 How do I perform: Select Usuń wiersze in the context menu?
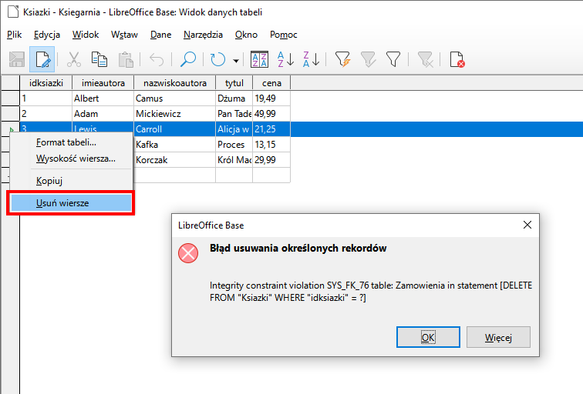tap(71, 203)
